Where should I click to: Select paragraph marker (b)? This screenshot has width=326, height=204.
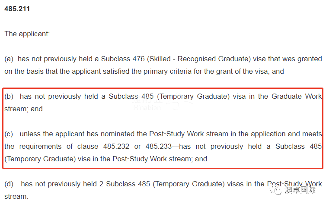click(9, 97)
